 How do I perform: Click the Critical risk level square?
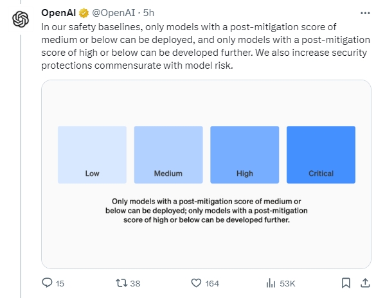pyautogui.click(x=321, y=155)
